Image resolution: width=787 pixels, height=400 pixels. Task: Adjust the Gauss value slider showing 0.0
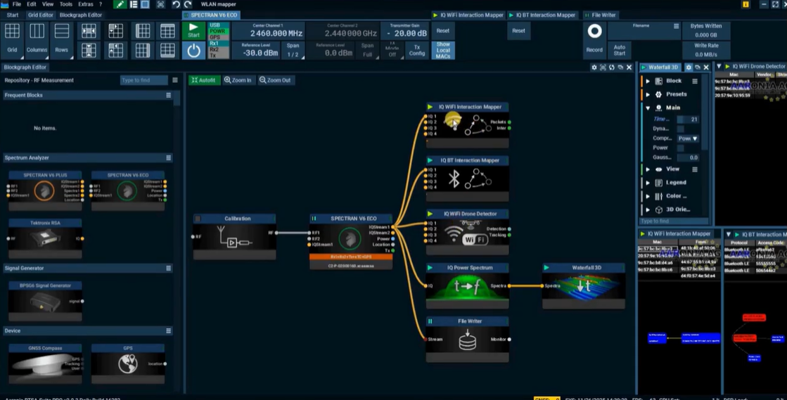point(688,157)
